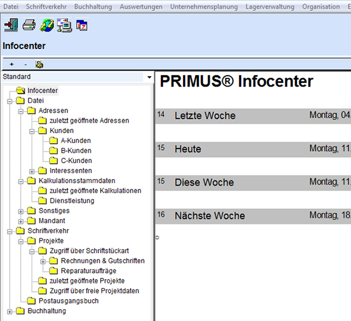Click the Heute section header
351x321 pixels.
click(x=188, y=149)
